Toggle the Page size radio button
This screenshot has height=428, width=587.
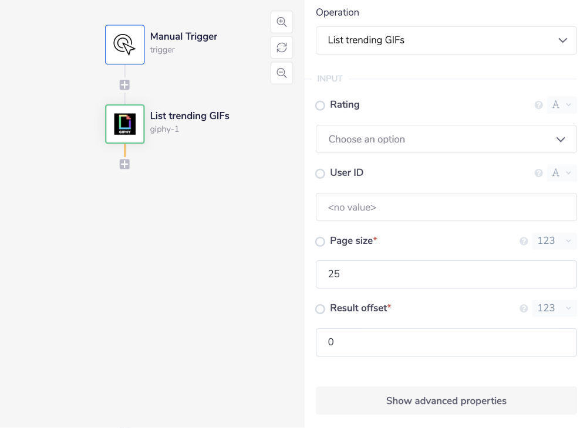pos(320,242)
